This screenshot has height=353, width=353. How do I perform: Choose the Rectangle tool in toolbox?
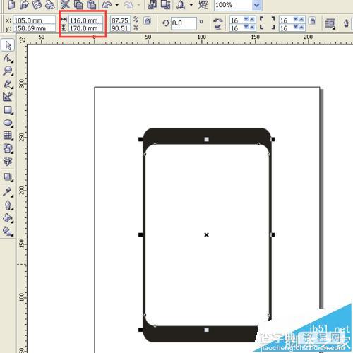8,110
